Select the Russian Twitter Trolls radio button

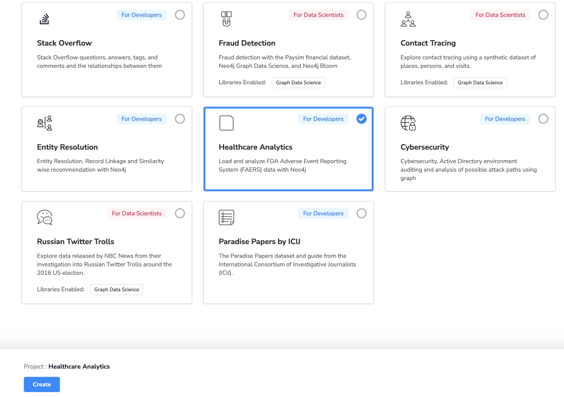[x=180, y=213]
